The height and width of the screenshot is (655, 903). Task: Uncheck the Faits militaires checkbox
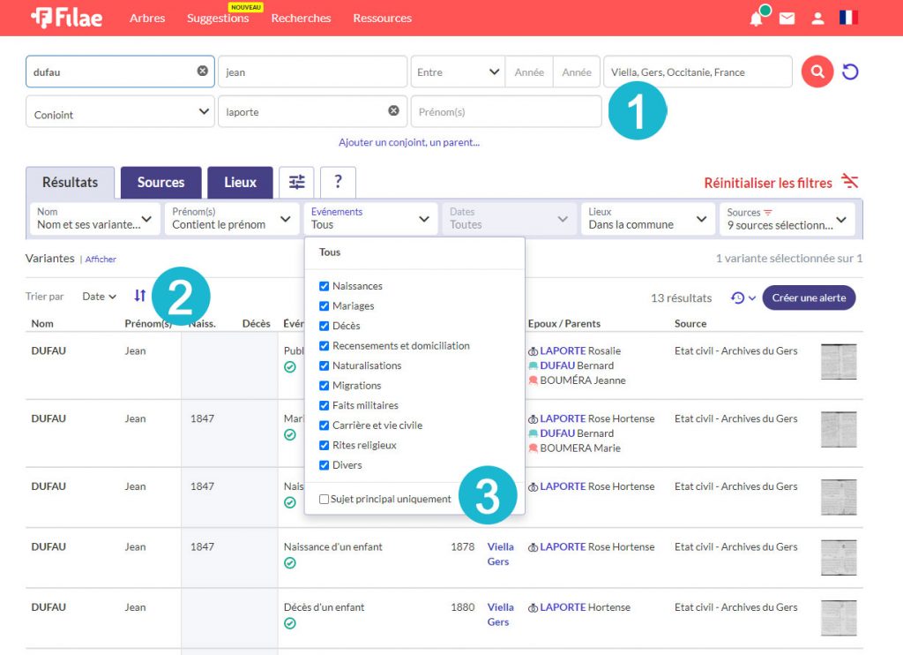[325, 405]
